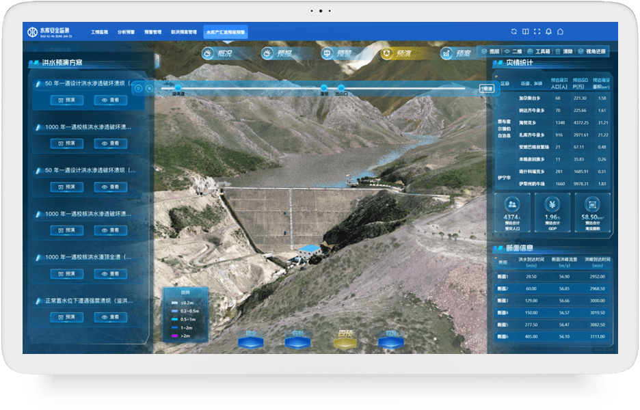Screen dimensions: 640x410
Task: Toggle fullscreen mode icon
Action: tap(537, 31)
